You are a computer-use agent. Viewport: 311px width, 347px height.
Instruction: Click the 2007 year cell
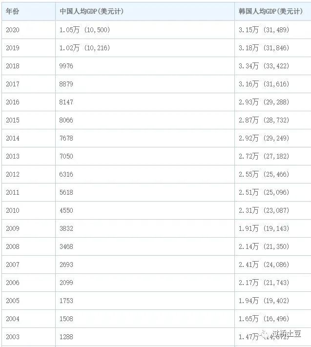click(x=13, y=265)
